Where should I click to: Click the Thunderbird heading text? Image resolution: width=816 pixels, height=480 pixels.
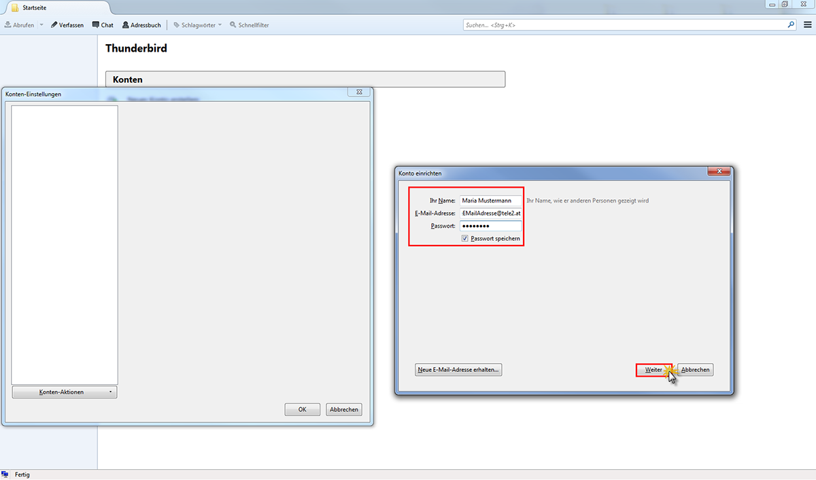[x=136, y=48]
